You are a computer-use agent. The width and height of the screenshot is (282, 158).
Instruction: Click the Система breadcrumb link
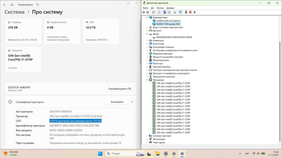coord(14,12)
